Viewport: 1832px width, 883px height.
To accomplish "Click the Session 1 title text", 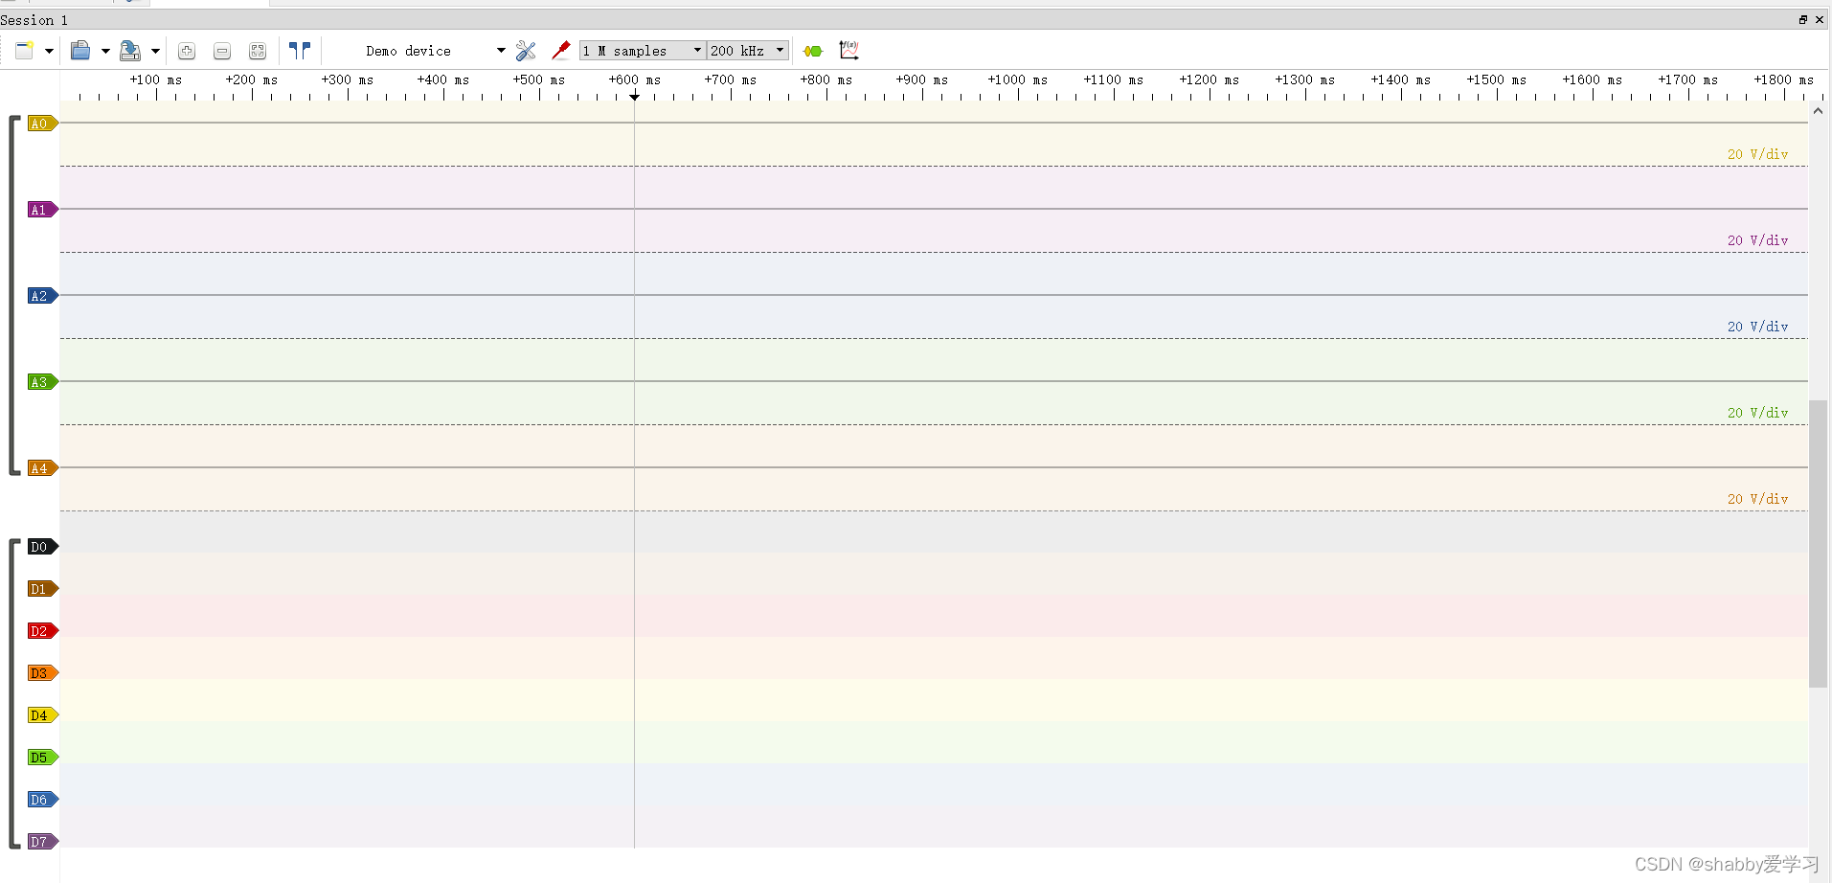I will (x=34, y=20).
